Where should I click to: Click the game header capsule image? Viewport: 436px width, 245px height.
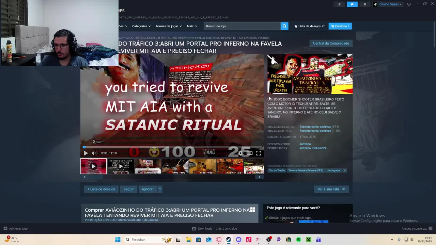tap(310, 74)
